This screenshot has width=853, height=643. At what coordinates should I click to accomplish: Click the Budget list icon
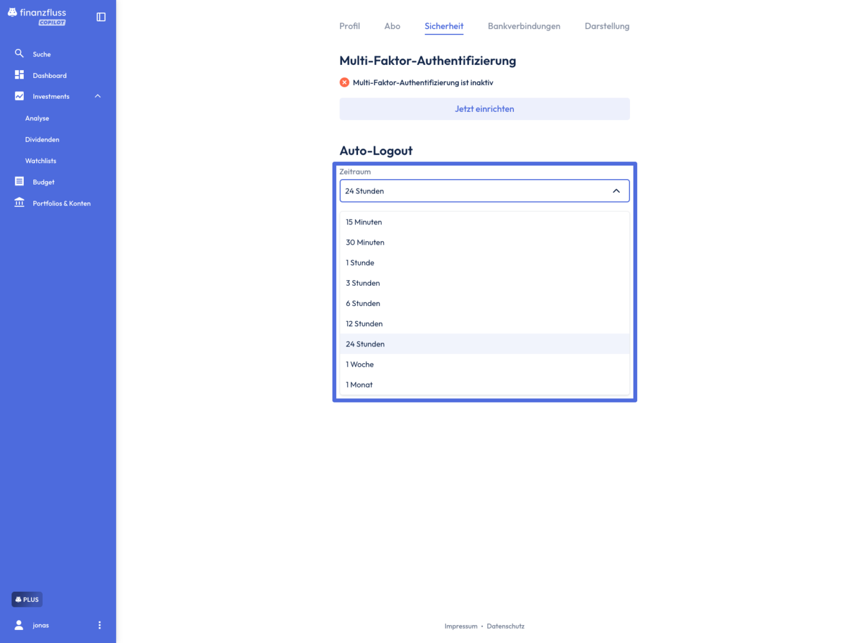[x=19, y=182]
